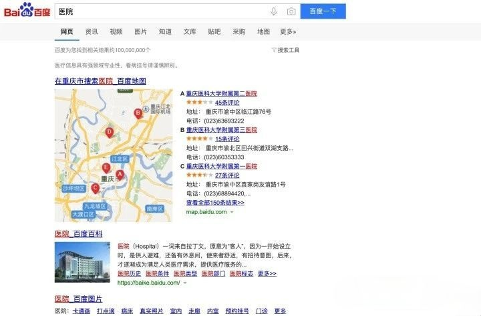Click 室内 image category
Screen dimensions: 481x316
[176, 311]
